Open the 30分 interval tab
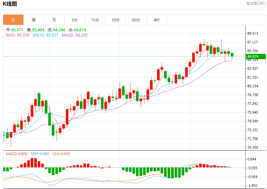Viewport: 267px width, 189px height. click(116, 20)
